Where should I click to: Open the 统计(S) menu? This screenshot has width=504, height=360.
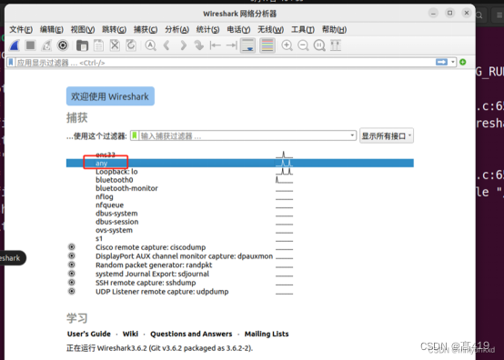pos(208,29)
